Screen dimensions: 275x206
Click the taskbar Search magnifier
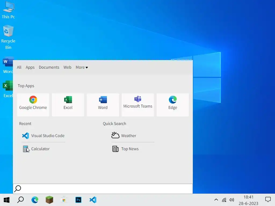pyautogui.click(x=20, y=200)
